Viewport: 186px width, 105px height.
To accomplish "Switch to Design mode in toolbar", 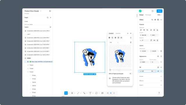I will [111, 93].
